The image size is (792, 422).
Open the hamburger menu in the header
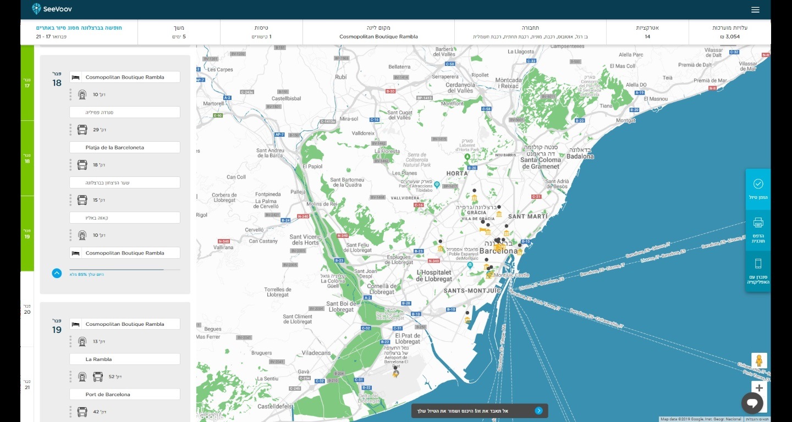coord(755,10)
